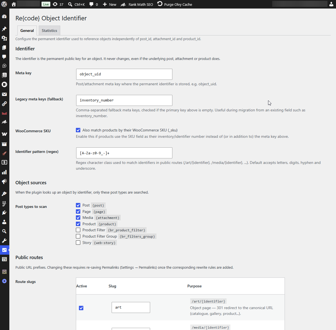The width and height of the screenshot is (336, 330).
Task: Open the 37 updates admin bar item
Action: [x=58, y=4]
